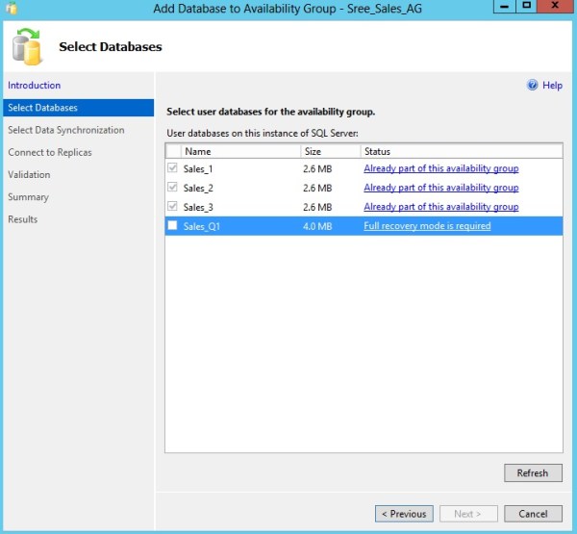Click the Sales_3 row checkbox

tap(173, 207)
